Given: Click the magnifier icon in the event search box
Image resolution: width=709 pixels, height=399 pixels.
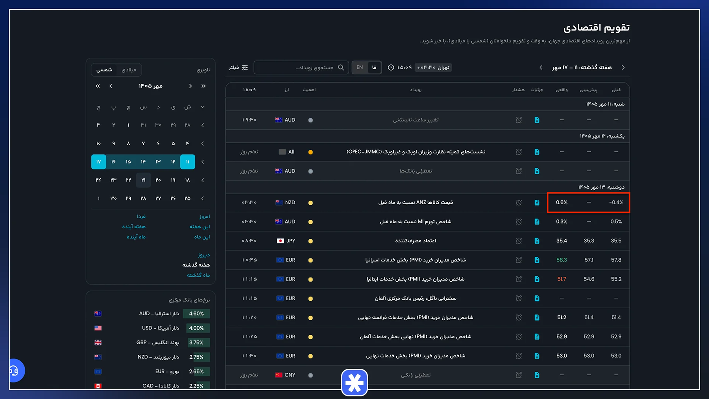Looking at the screenshot, I should point(341,67).
